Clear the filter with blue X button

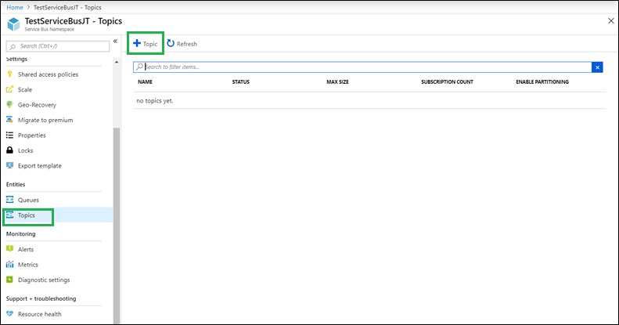tap(597, 67)
